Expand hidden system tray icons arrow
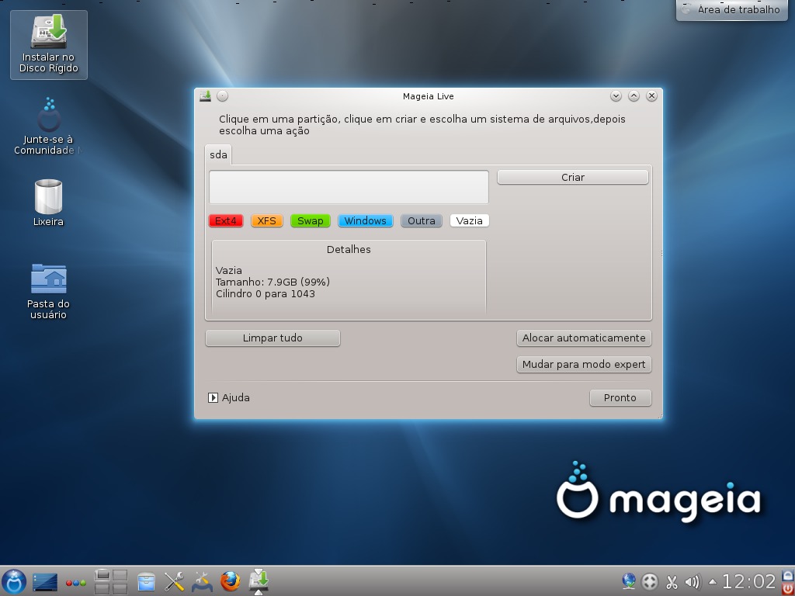The image size is (795, 596). (713, 582)
